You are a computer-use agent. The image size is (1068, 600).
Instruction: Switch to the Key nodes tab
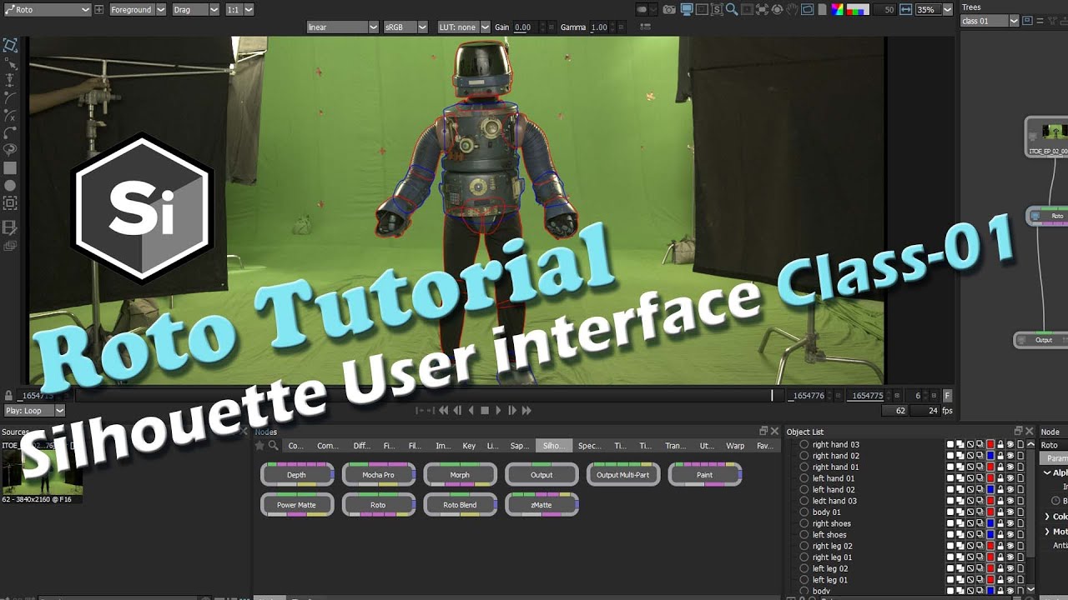[469, 446]
